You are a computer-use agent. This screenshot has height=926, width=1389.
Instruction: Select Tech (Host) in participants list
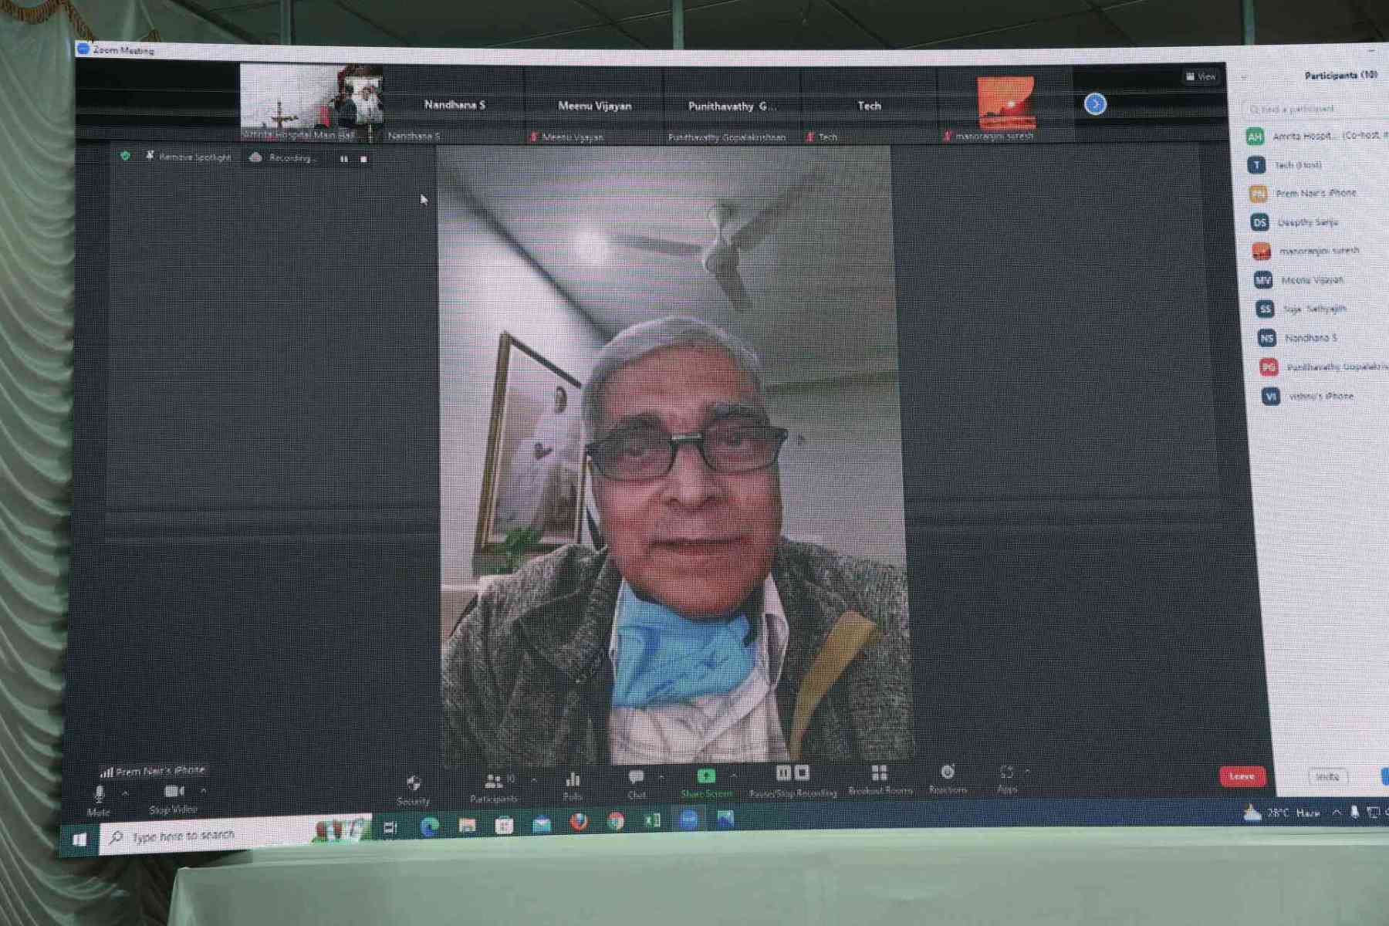tap(1316, 165)
